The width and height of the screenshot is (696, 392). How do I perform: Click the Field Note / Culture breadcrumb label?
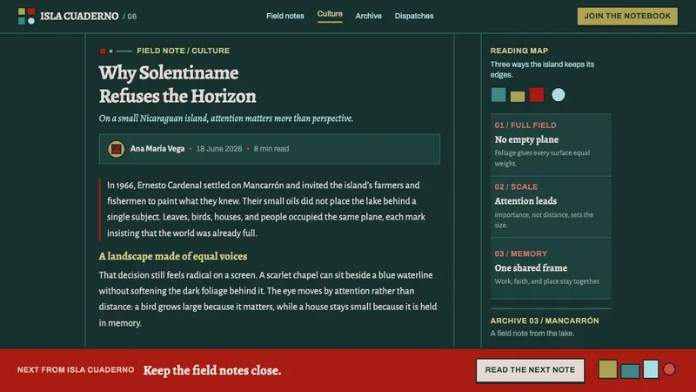184,51
